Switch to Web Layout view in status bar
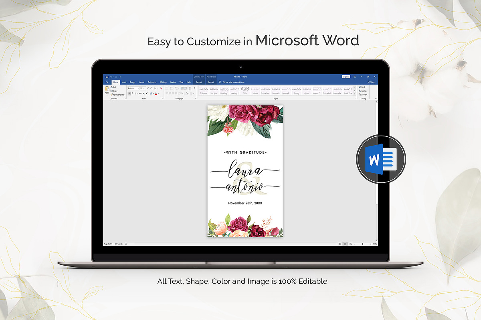481x320 pixels. [x=351, y=244]
